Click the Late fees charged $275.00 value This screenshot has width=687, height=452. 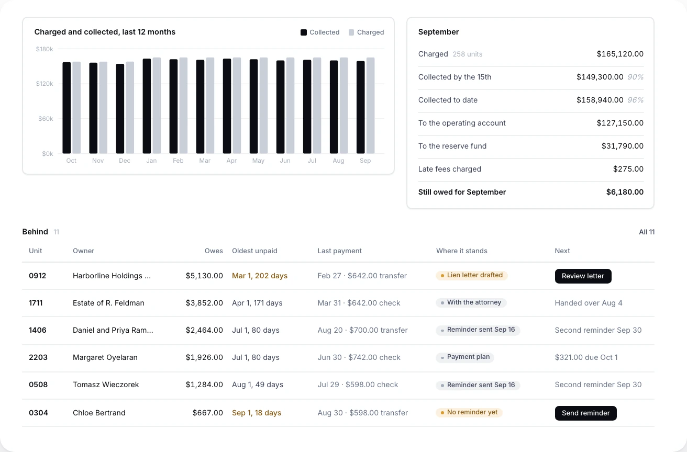click(x=628, y=169)
